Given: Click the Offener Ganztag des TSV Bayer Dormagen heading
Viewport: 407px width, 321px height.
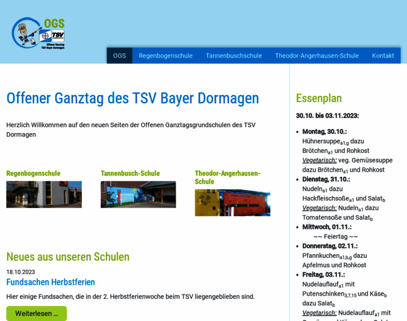Looking at the screenshot, I should pos(133,98).
